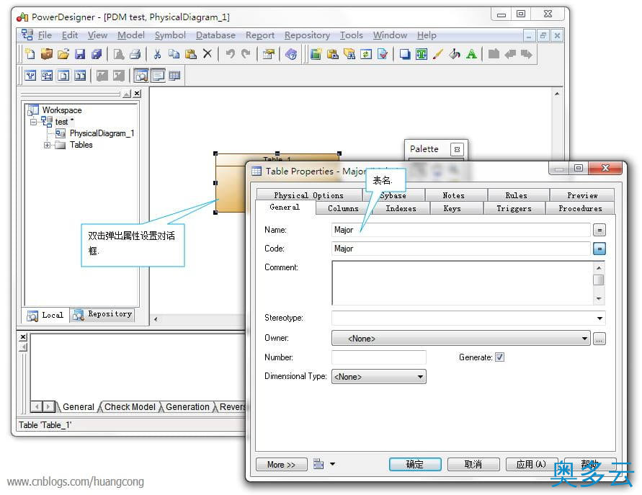Click into the Comment text area
This screenshot has height=495, width=642.
coord(463,283)
